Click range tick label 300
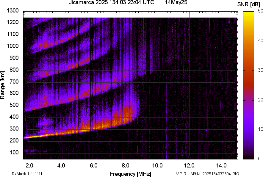This screenshot has width=263, height=177. point(14,129)
